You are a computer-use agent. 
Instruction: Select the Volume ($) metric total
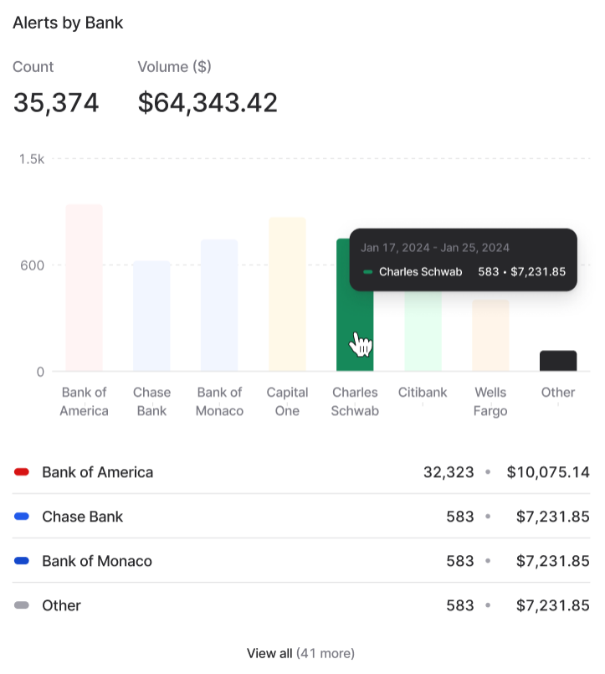[208, 103]
